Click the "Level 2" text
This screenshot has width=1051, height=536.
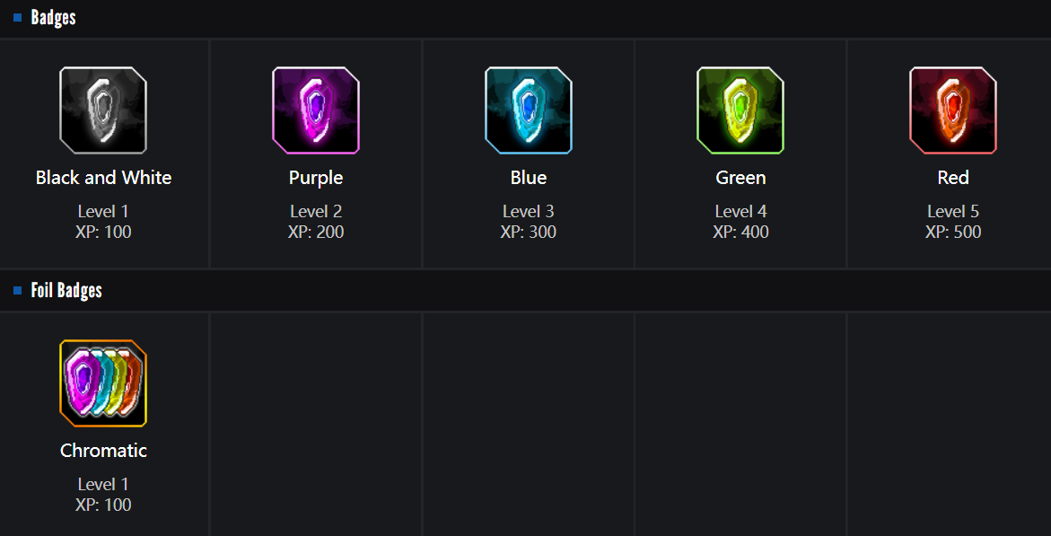click(x=316, y=212)
